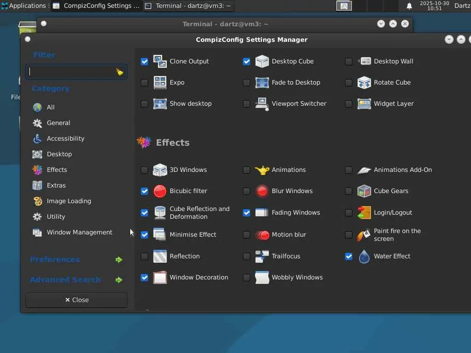Disable the Fading Windows checkbox

[247, 213]
